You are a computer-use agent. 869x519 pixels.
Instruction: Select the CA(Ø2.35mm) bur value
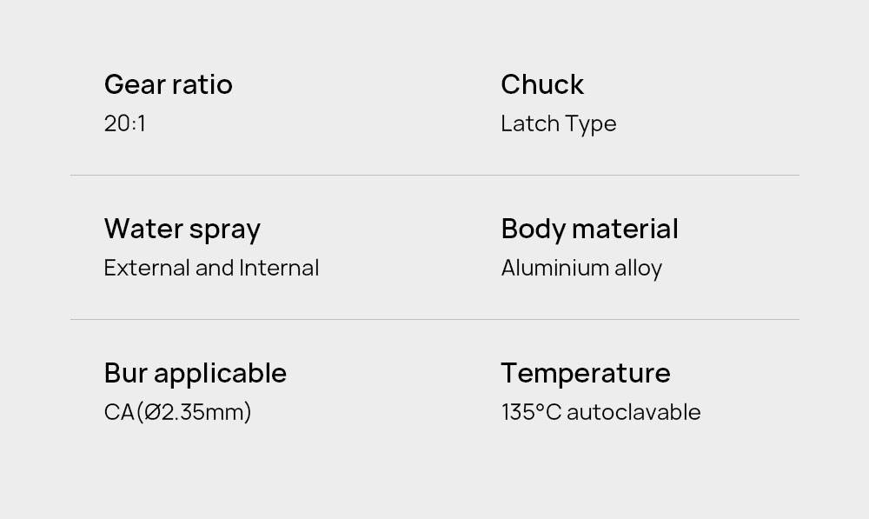pos(177,412)
